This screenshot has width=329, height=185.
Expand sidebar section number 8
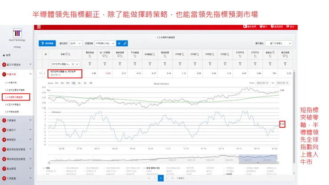[17, 178]
